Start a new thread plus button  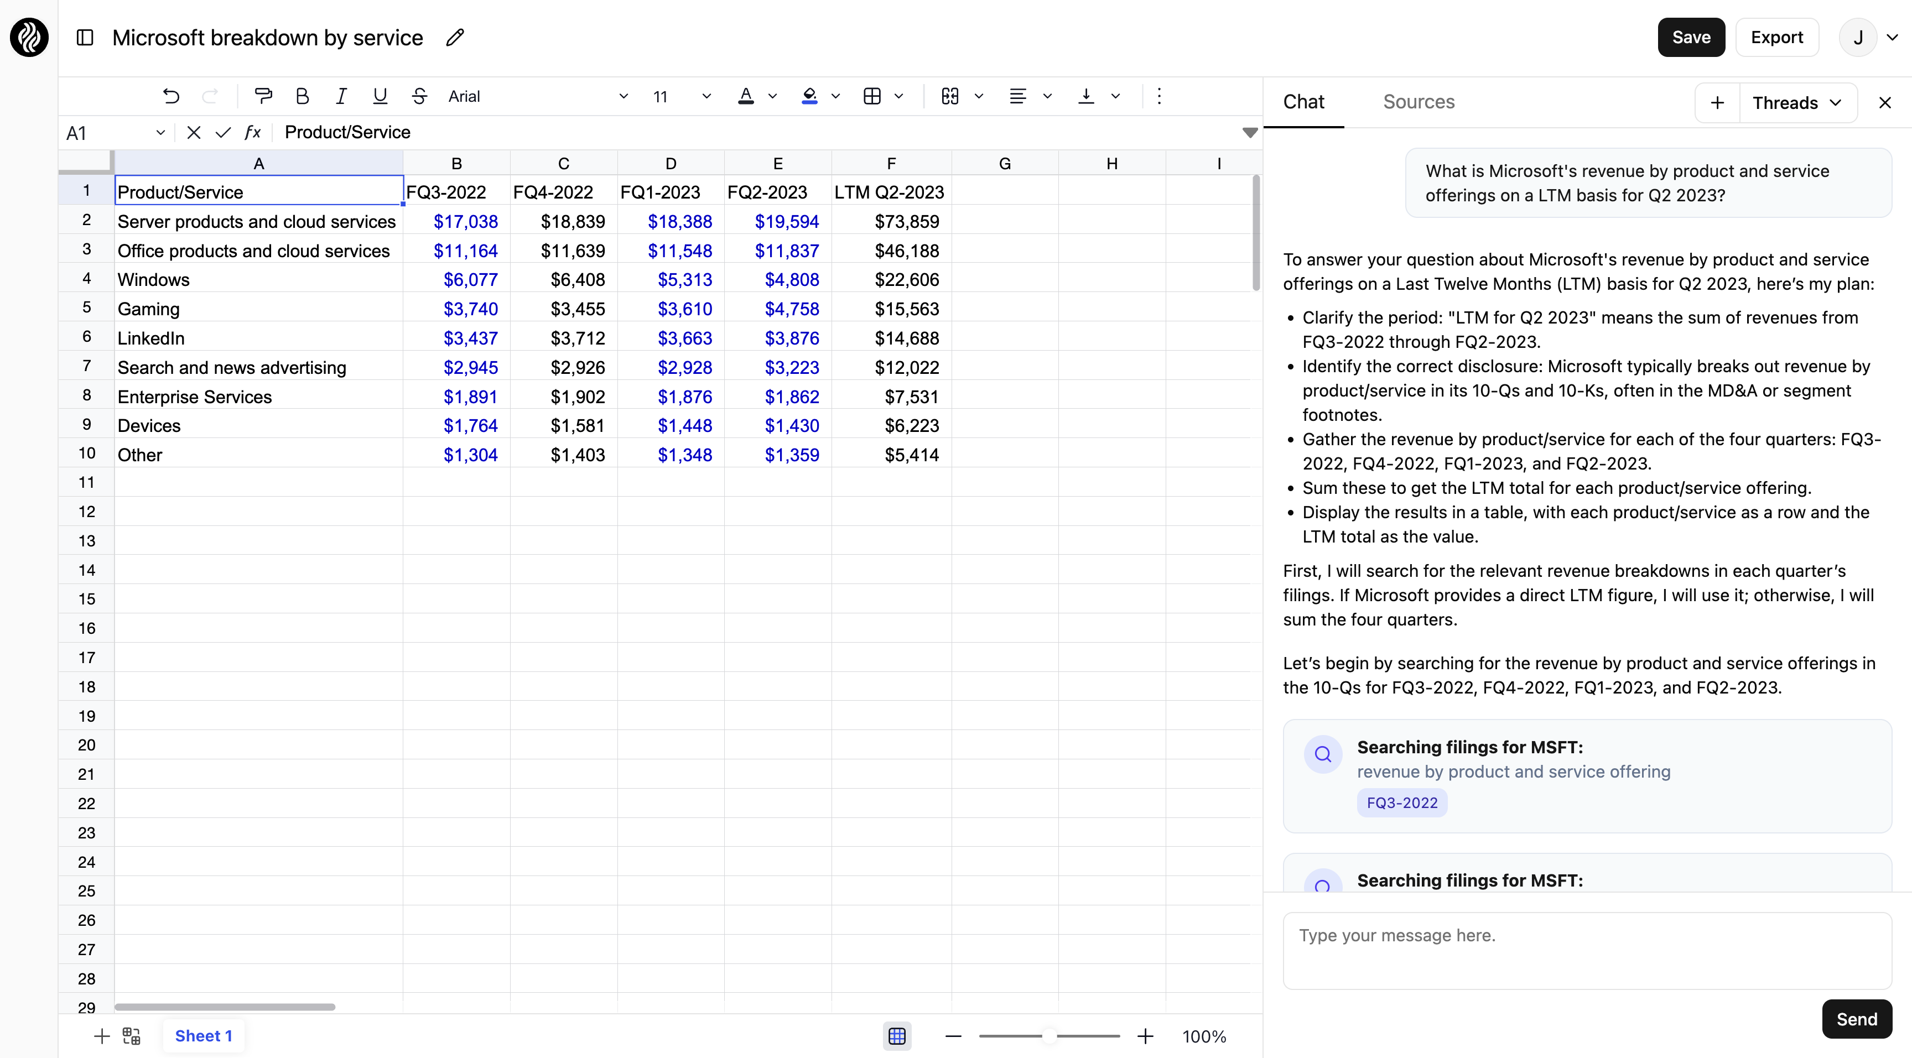point(1717,102)
